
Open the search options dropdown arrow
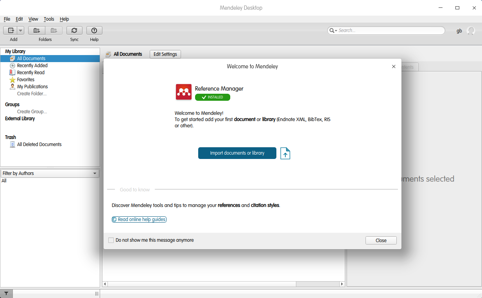click(x=333, y=30)
